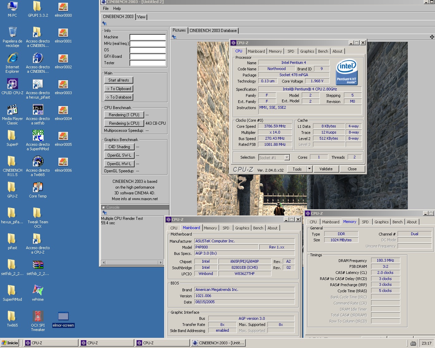Click the console horizontal scrollbar
The image size is (435, 348).
click(x=132, y=262)
